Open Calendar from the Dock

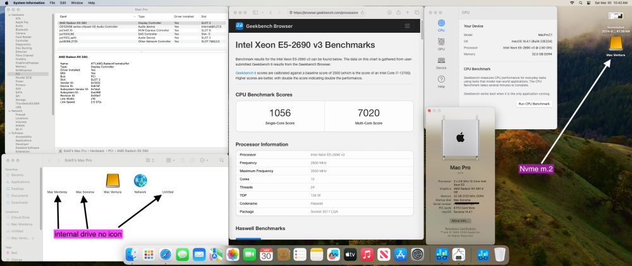(x=266, y=255)
